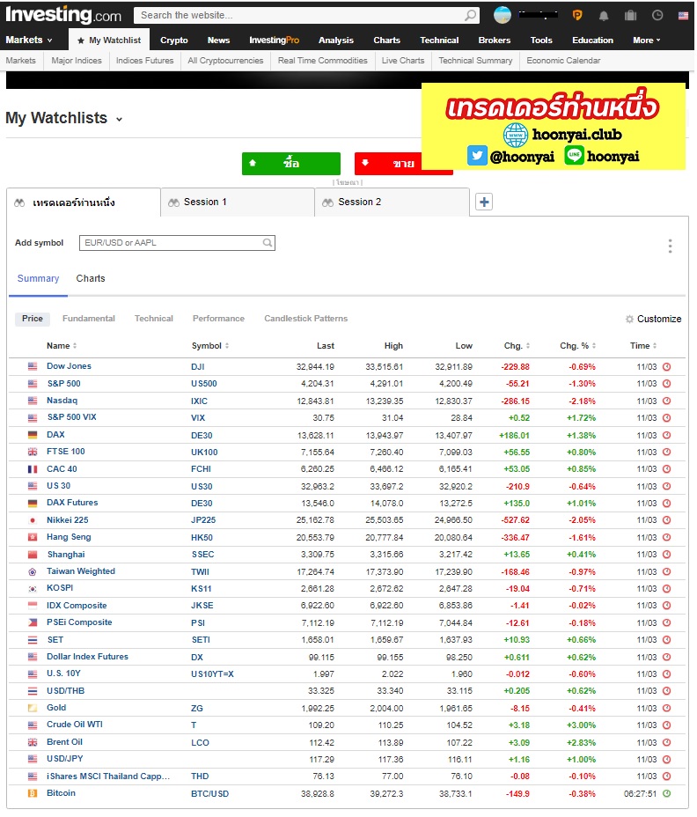Click the US flag language selector
Viewport: 697px width, 817px height.
tap(684, 16)
